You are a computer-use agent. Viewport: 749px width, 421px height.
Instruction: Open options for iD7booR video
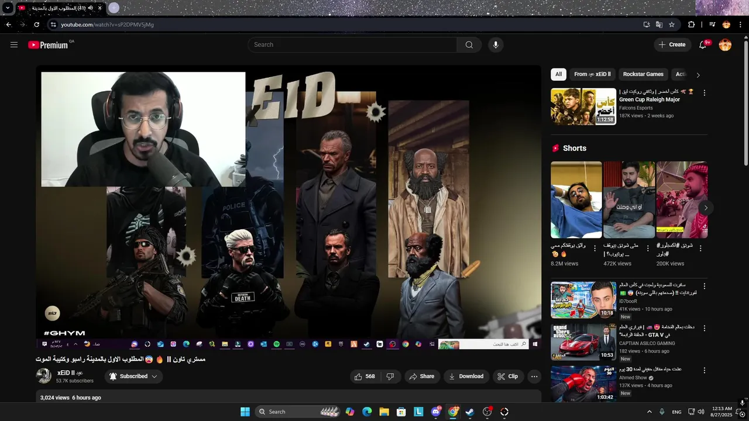tap(705, 287)
